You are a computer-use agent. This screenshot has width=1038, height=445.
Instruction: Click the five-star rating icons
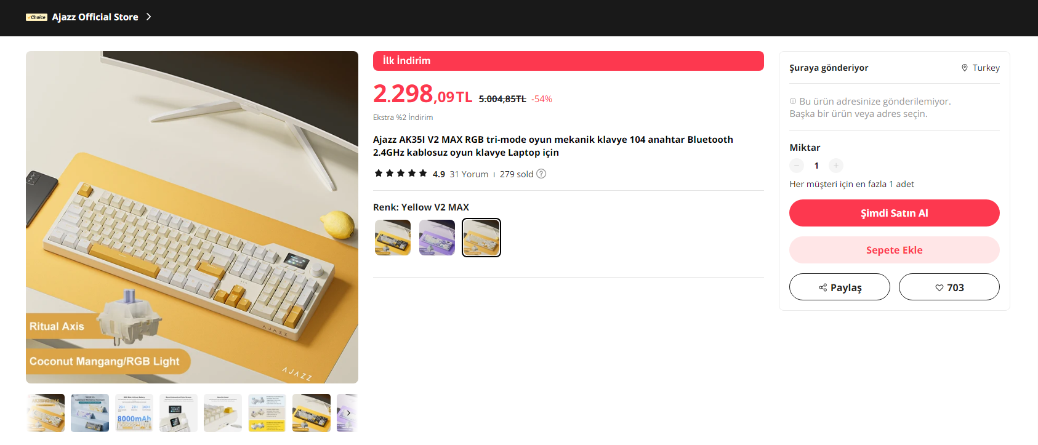[x=401, y=174]
